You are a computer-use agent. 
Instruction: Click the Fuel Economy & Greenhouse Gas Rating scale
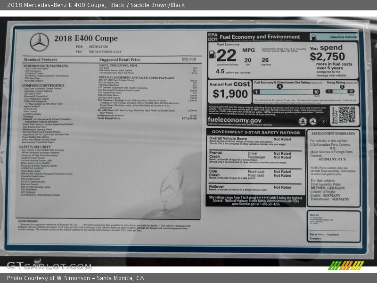(287, 92)
